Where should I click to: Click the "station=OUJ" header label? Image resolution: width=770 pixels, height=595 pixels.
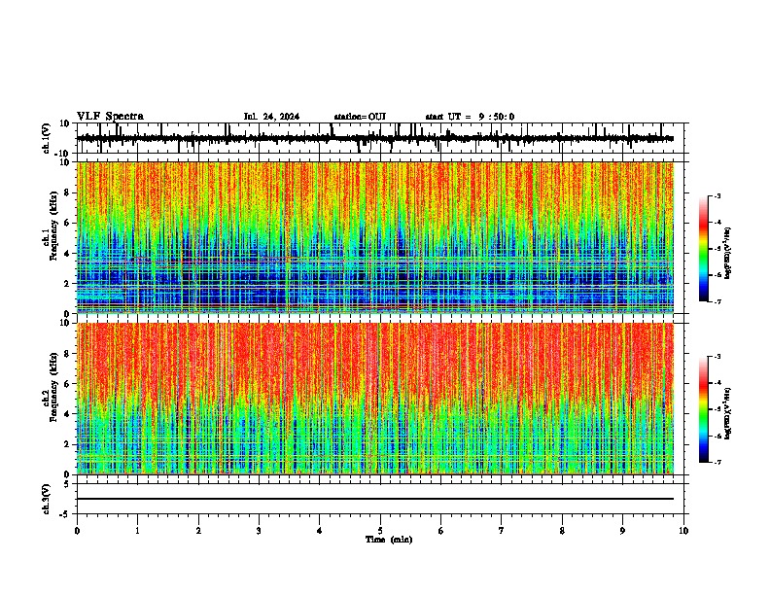[360, 117]
